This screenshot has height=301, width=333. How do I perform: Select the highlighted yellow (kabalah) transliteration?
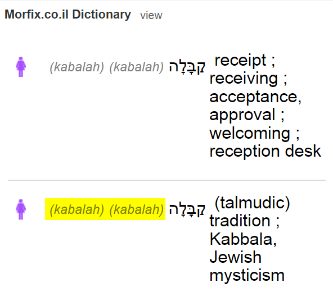(105, 209)
